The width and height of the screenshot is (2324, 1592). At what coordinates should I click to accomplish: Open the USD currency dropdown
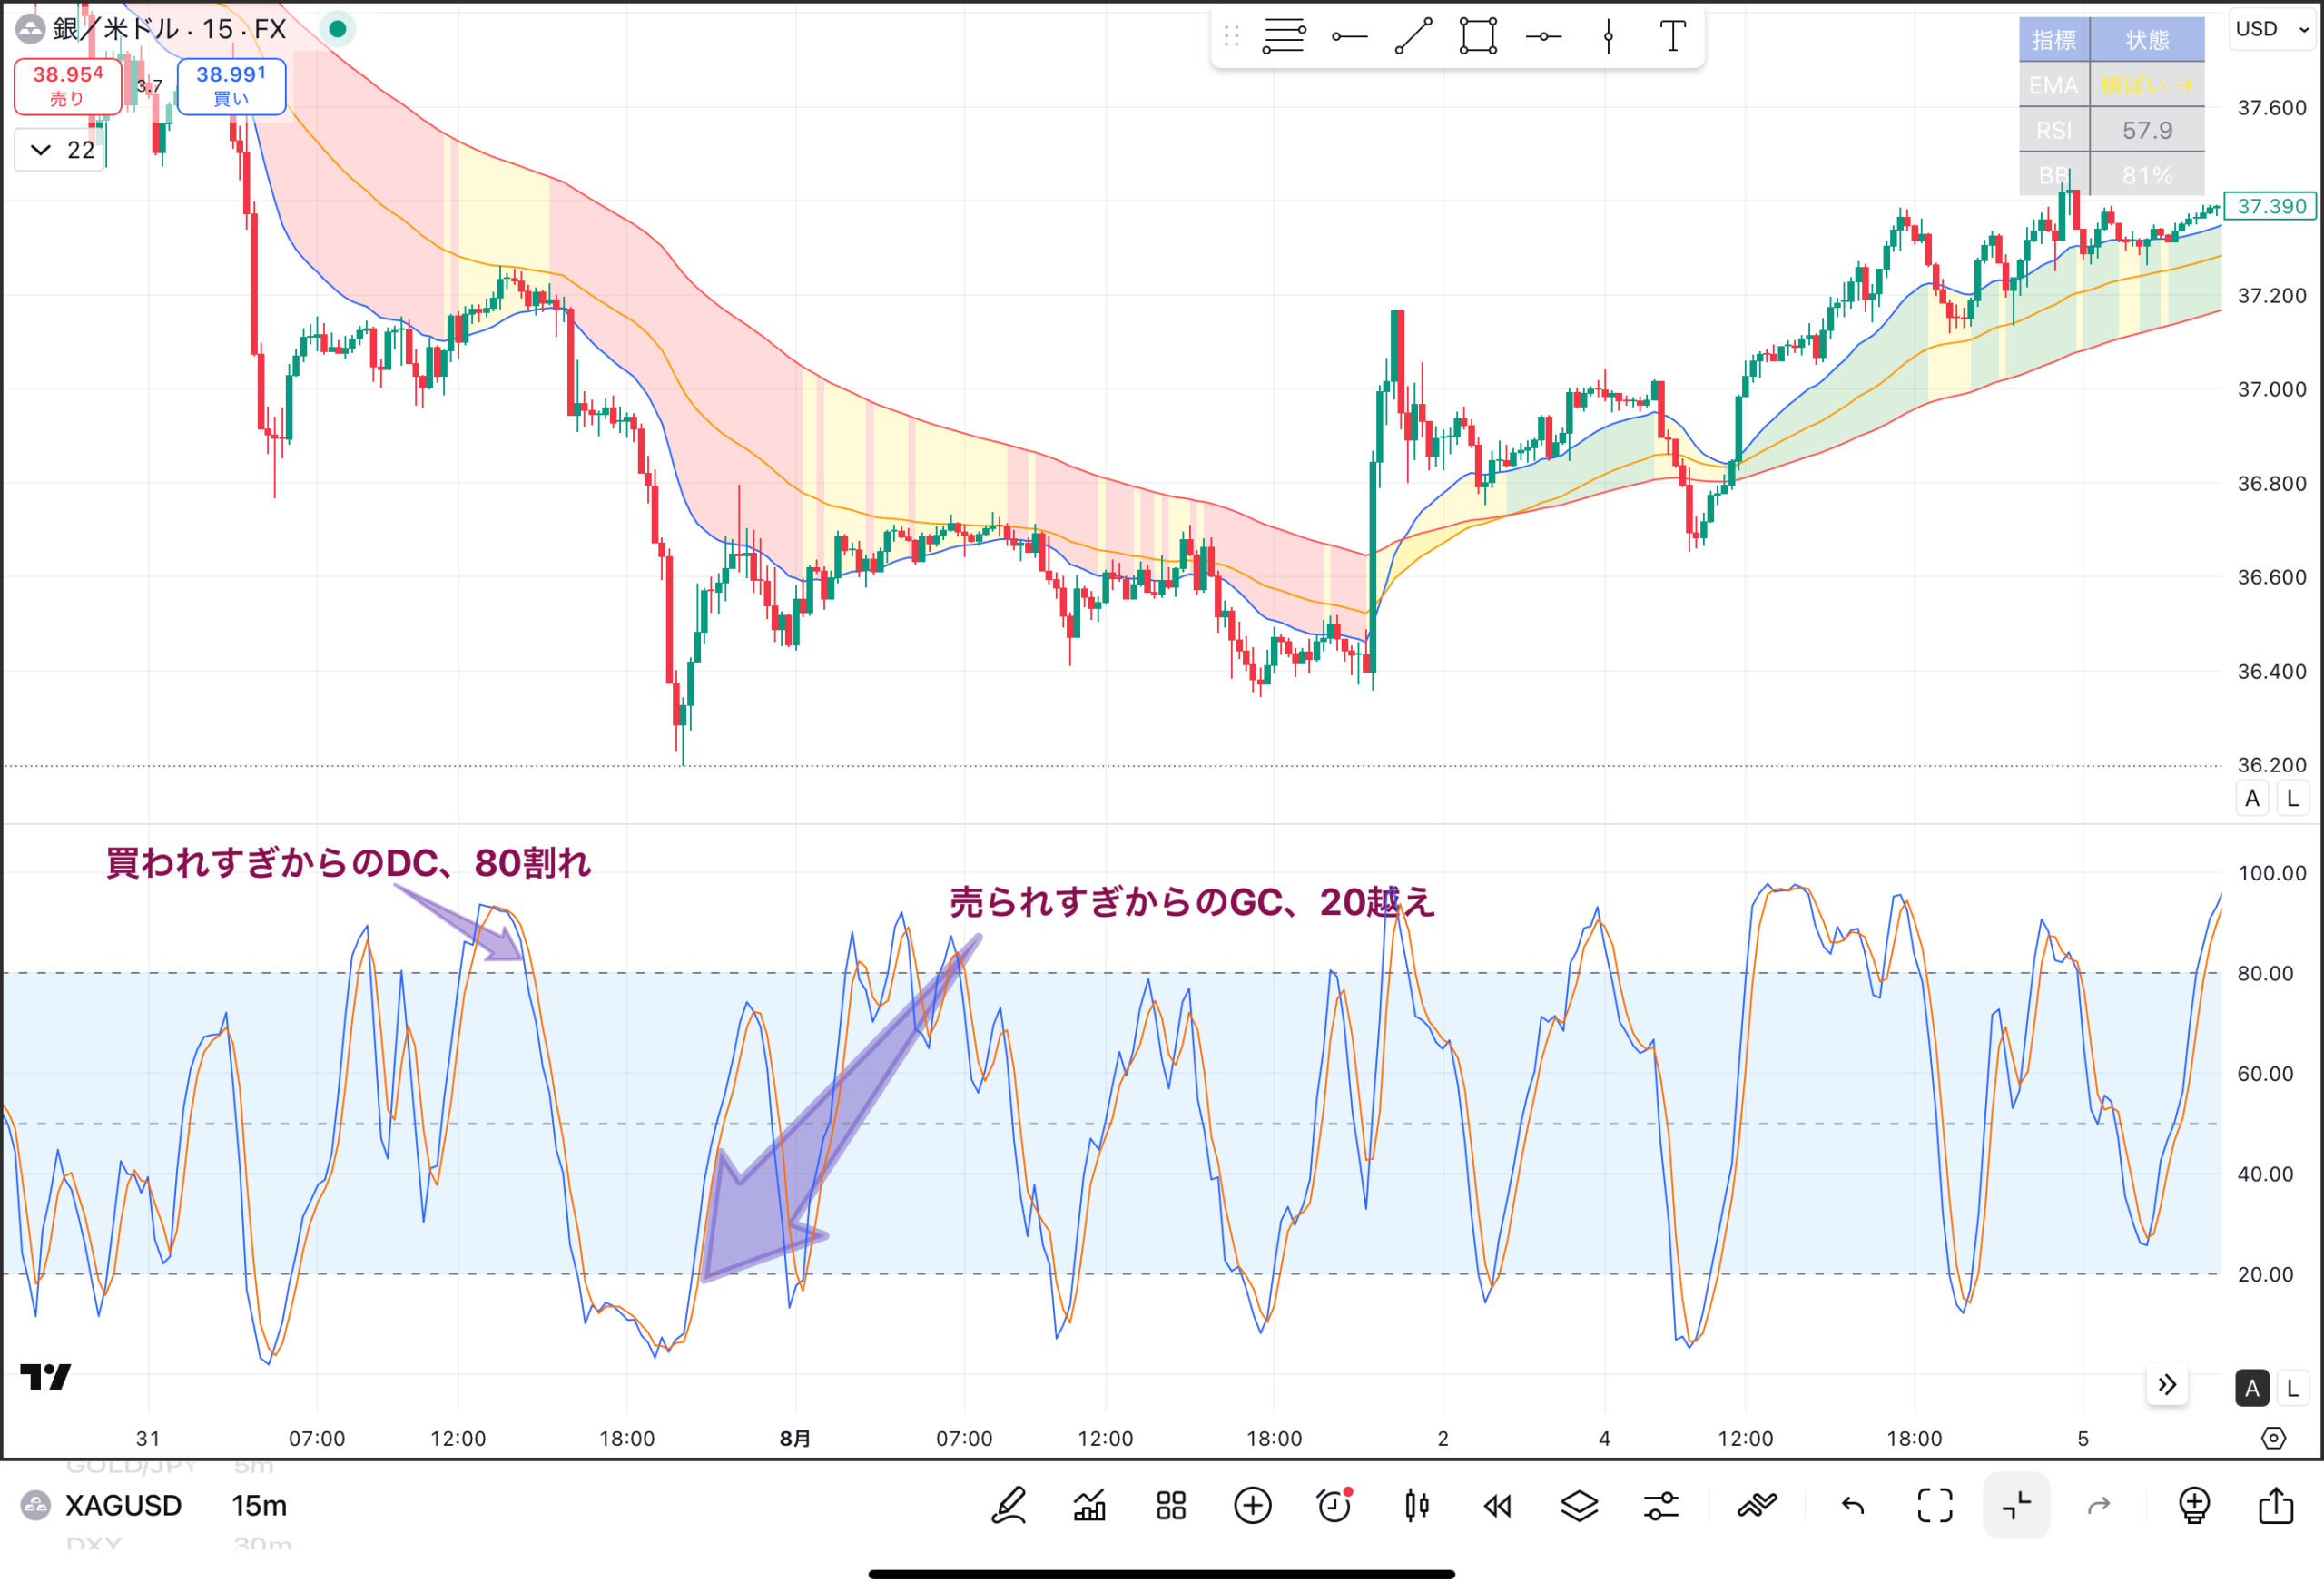pyautogui.click(x=2273, y=29)
